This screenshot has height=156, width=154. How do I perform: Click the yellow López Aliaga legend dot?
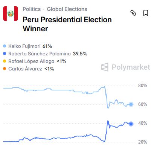click(x=5, y=61)
